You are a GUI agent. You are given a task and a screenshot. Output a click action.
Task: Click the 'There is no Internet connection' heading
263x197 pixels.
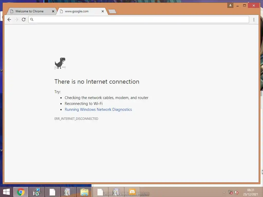coord(97,82)
